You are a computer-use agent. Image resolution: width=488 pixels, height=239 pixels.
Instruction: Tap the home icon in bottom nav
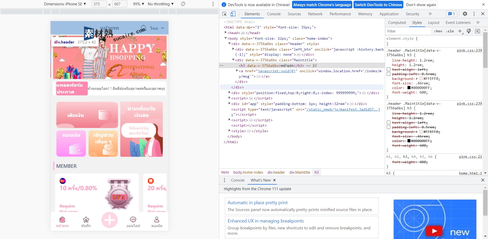point(62,220)
